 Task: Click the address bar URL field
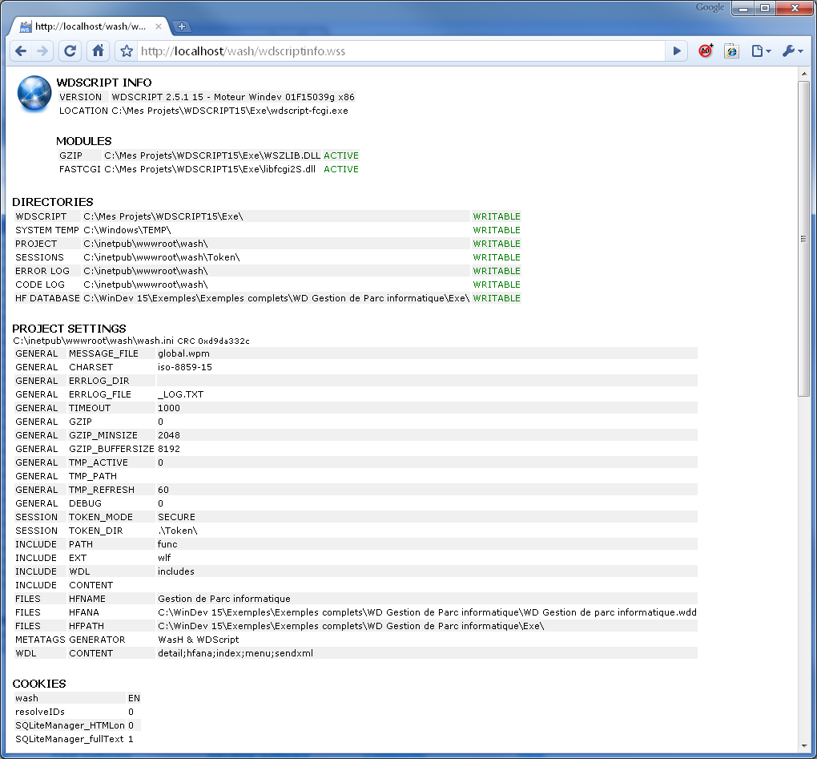401,51
